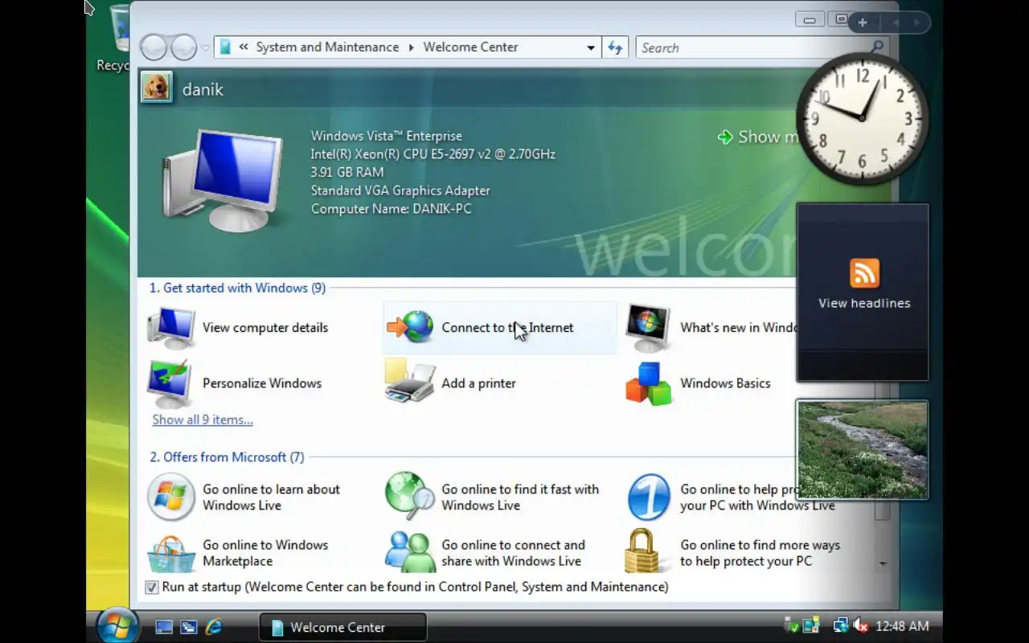Screen dimensions: 1029x643
Task: Click the slide show gadget photo
Action: (x=863, y=450)
